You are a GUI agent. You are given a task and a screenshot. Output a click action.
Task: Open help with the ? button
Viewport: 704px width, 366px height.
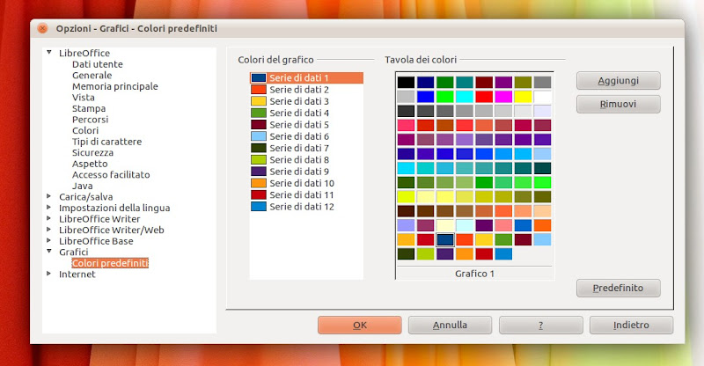pos(541,326)
